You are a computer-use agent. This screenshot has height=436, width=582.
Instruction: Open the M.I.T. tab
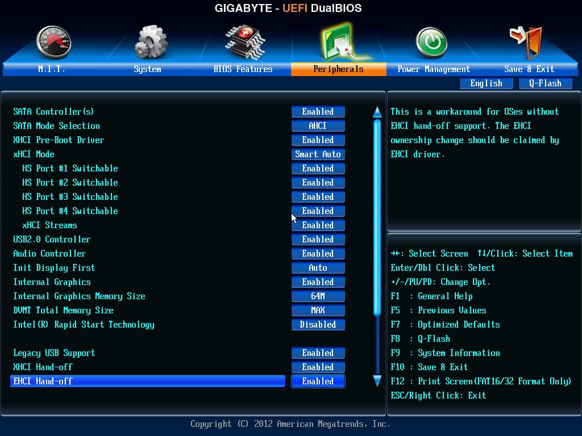point(52,69)
